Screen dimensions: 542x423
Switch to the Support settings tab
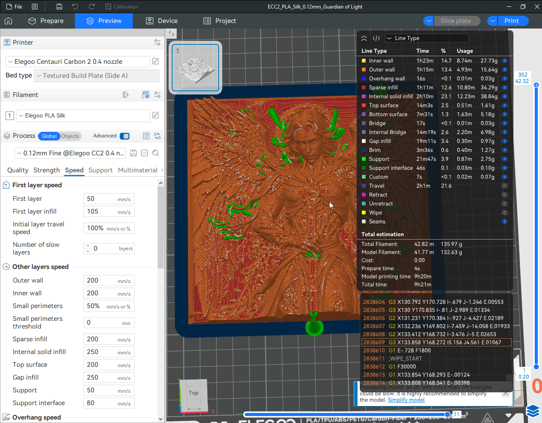coord(100,170)
